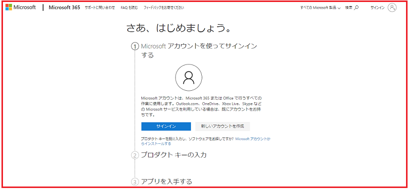Image resolution: width=408 pixels, height=189 pixels.
Task: Click the 新しいアカウントを作成 button
Action: point(223,126)
